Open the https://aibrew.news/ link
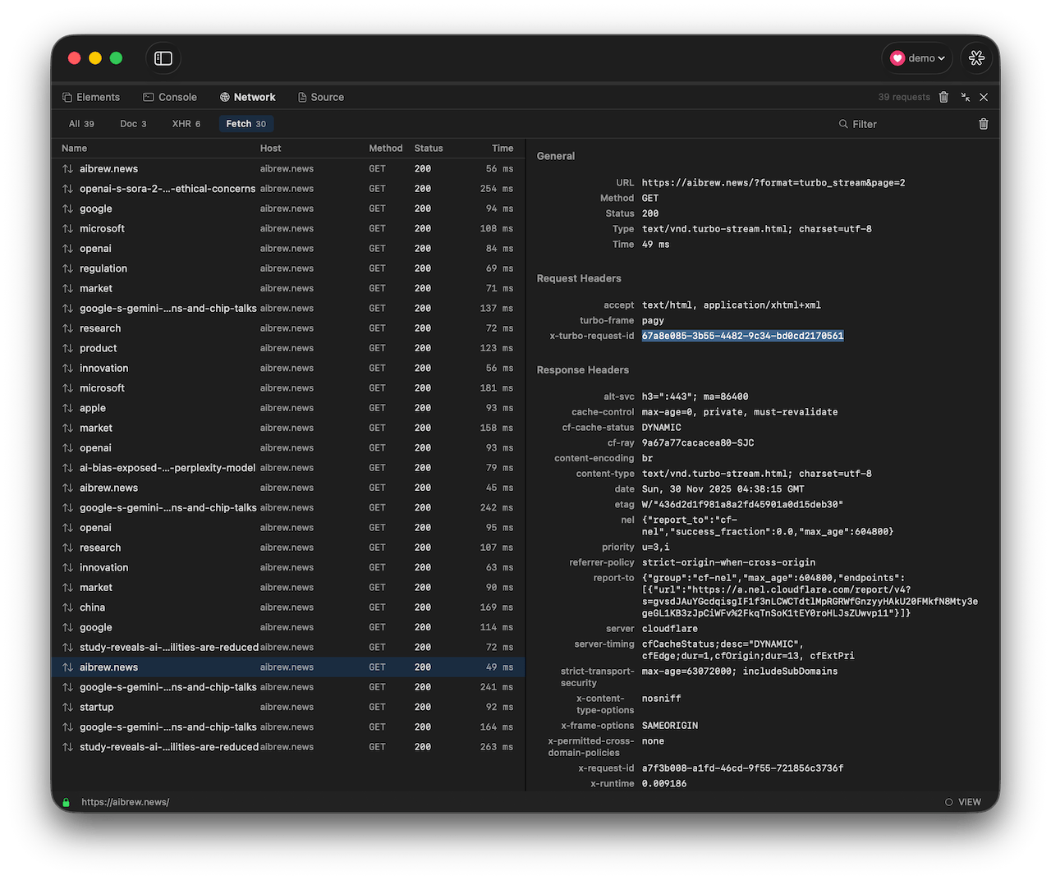The image size is (1051, 880). pos(125,802)
